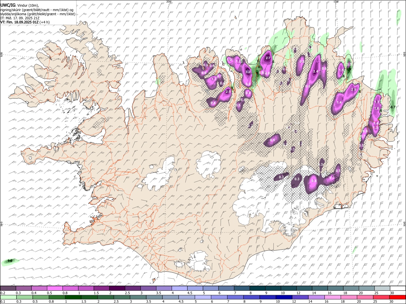Click the black 0.7 rain value off the east coast
Screen dimensions: 406x304
point(393,107)
